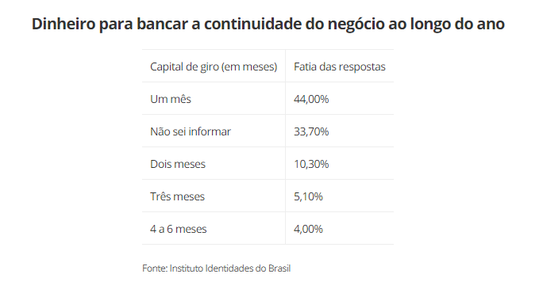Click the 4,00% value cell
The width and height of the screenshot is (543, 293).
coord(308,229)
